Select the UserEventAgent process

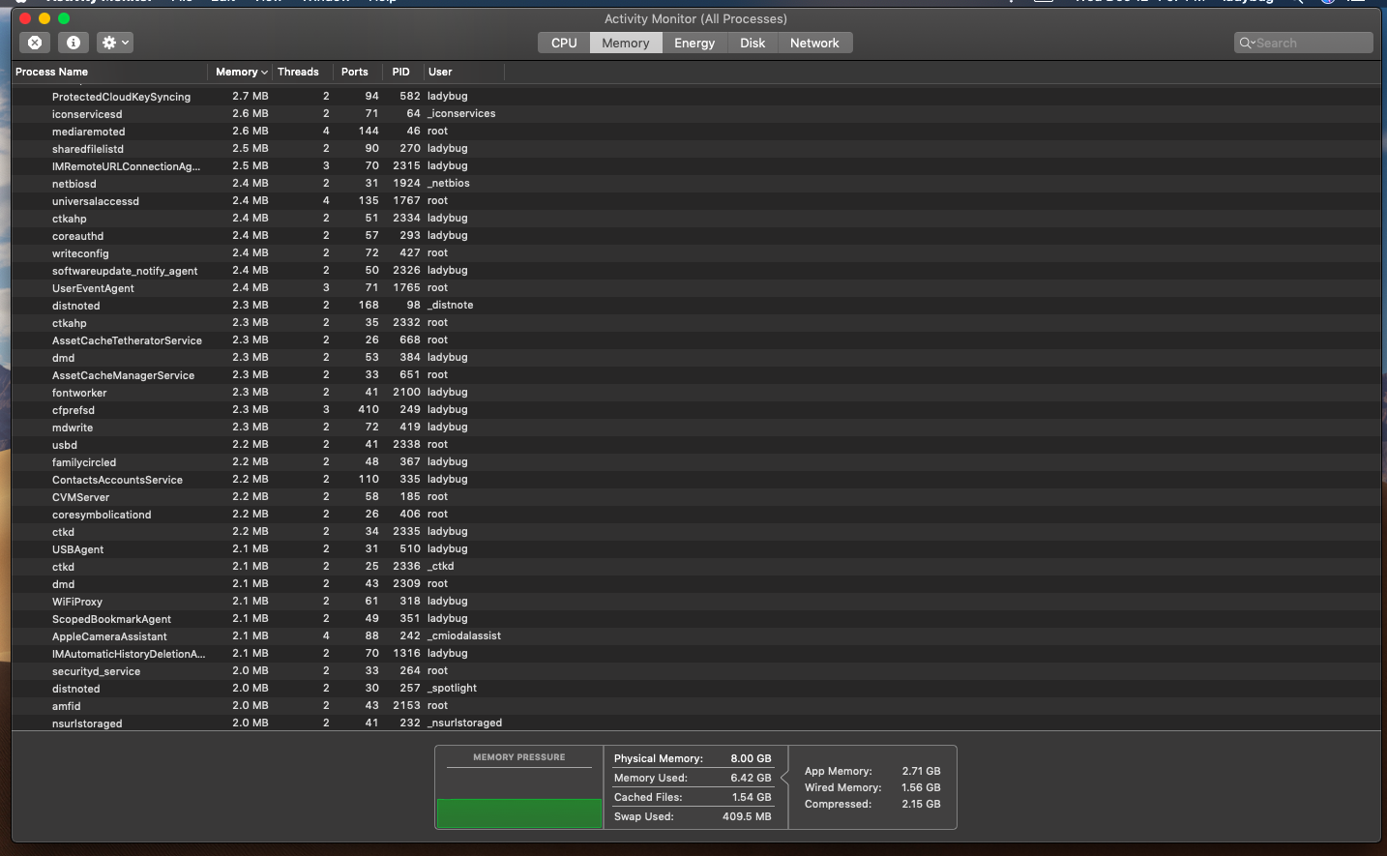pos(695,288)
